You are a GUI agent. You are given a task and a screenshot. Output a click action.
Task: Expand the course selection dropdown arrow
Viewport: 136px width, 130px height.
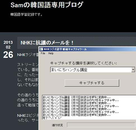pos(133,70)
